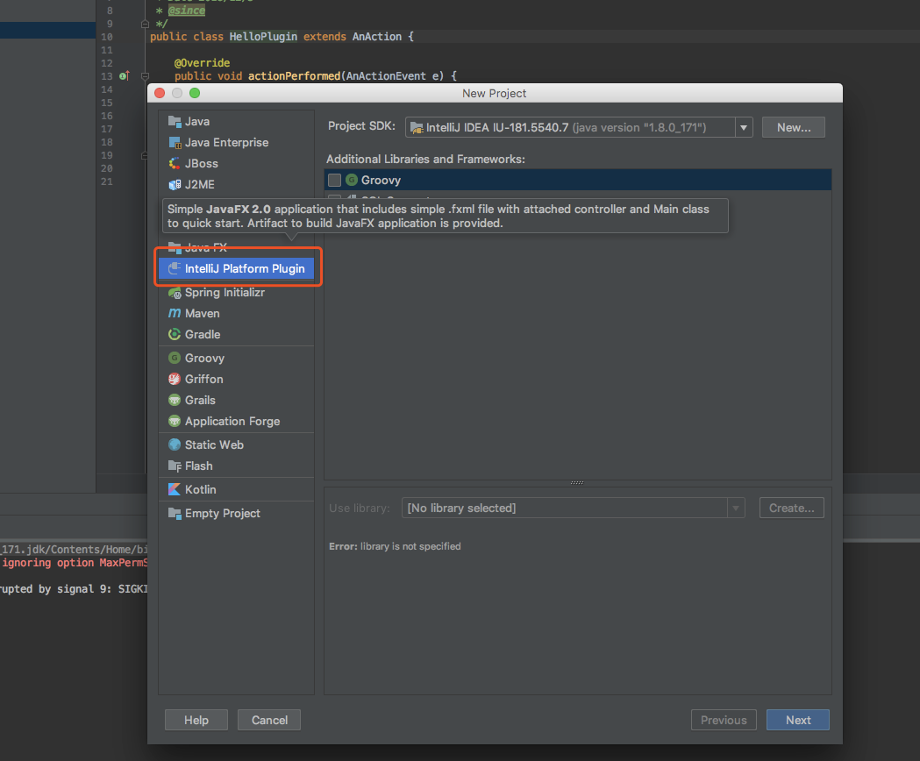The width and height of the screenshot is (920, 761).
Task: Collapse the method fold marker at line 13
Action: 145,76
